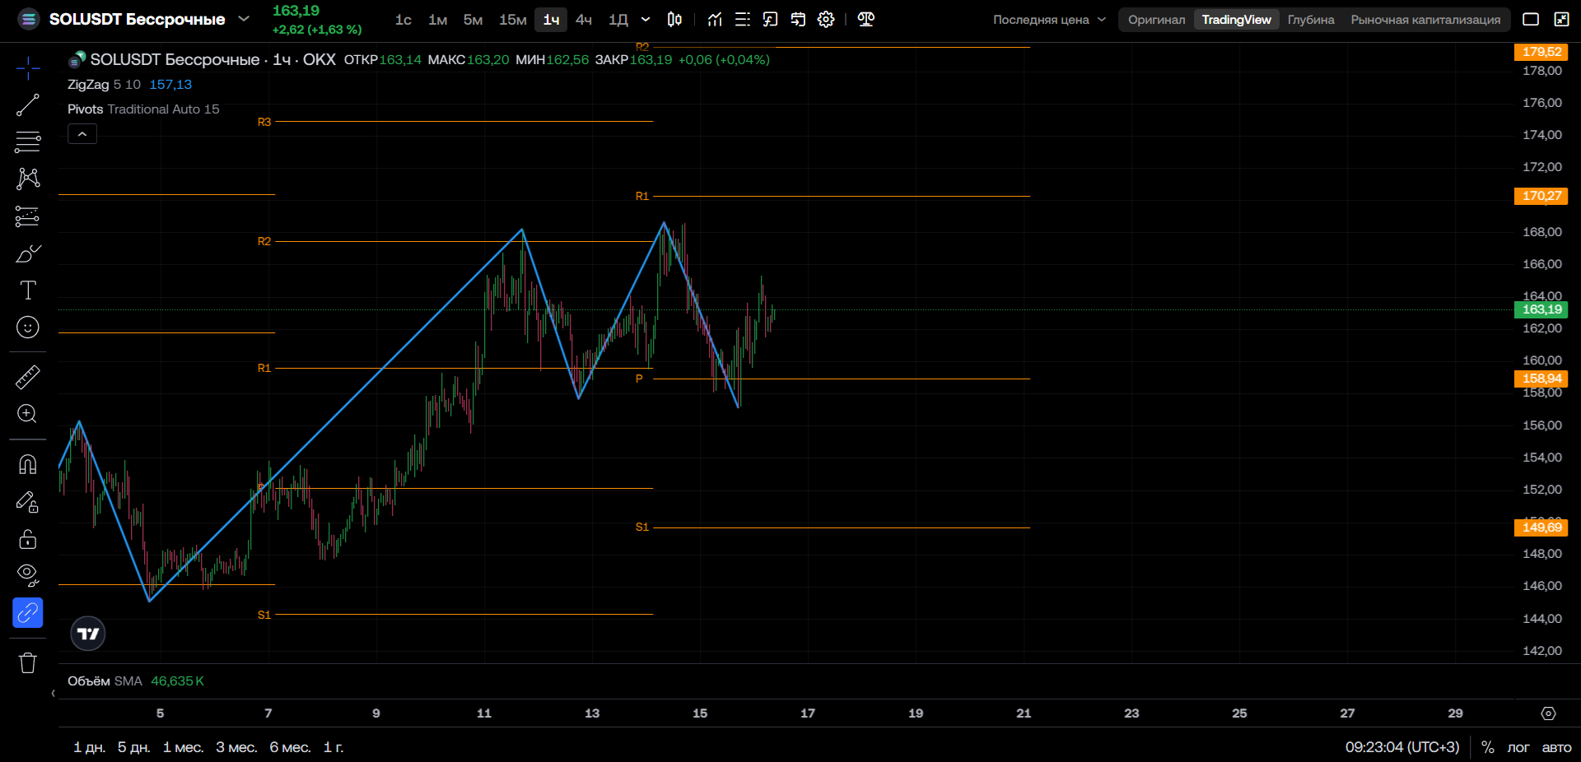Set range to 3 мес.
The image size is (1581, 762).
click(236, 747)
